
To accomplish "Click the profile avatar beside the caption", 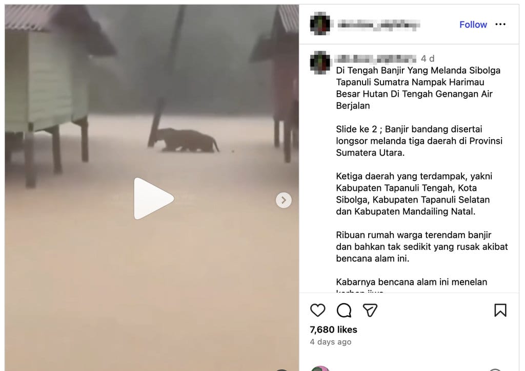I will tap(320, 62).
